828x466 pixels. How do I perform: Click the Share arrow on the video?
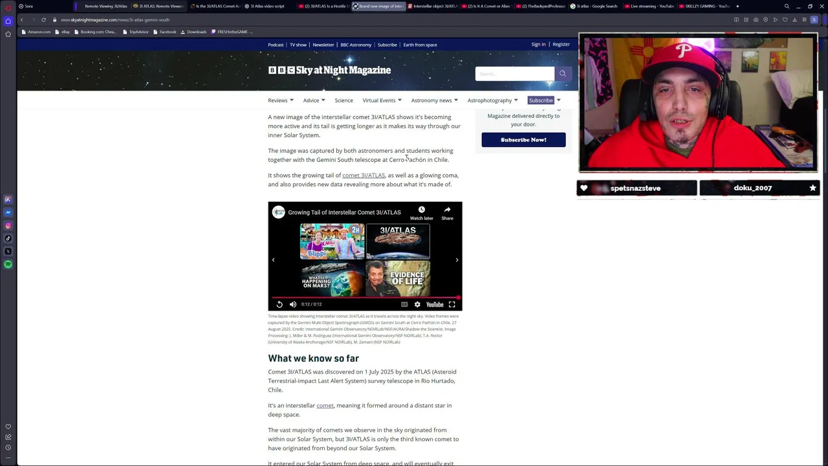tap(447, 210)
